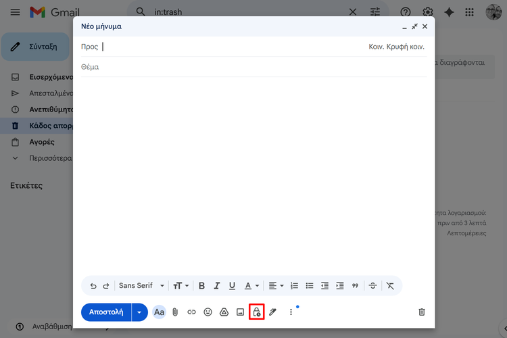Toggle bold formatting

coord(201,286)
